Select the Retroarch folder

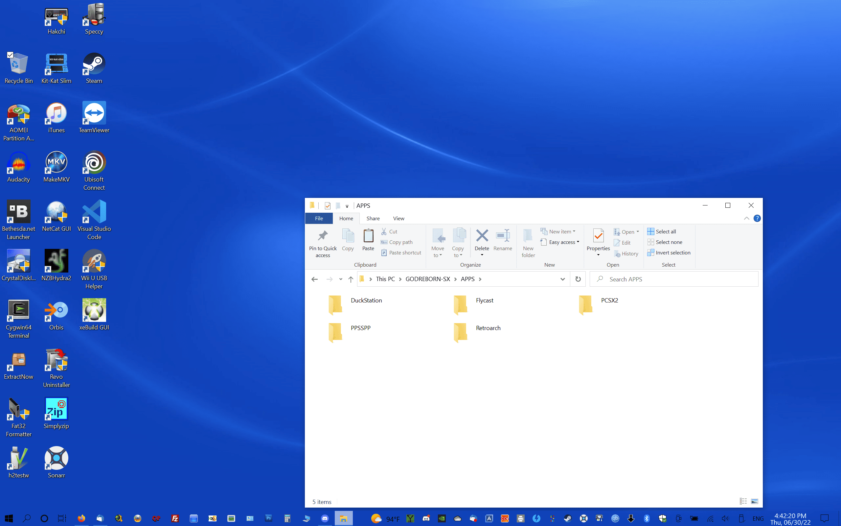pyautogui.click(x=477, y=332)
